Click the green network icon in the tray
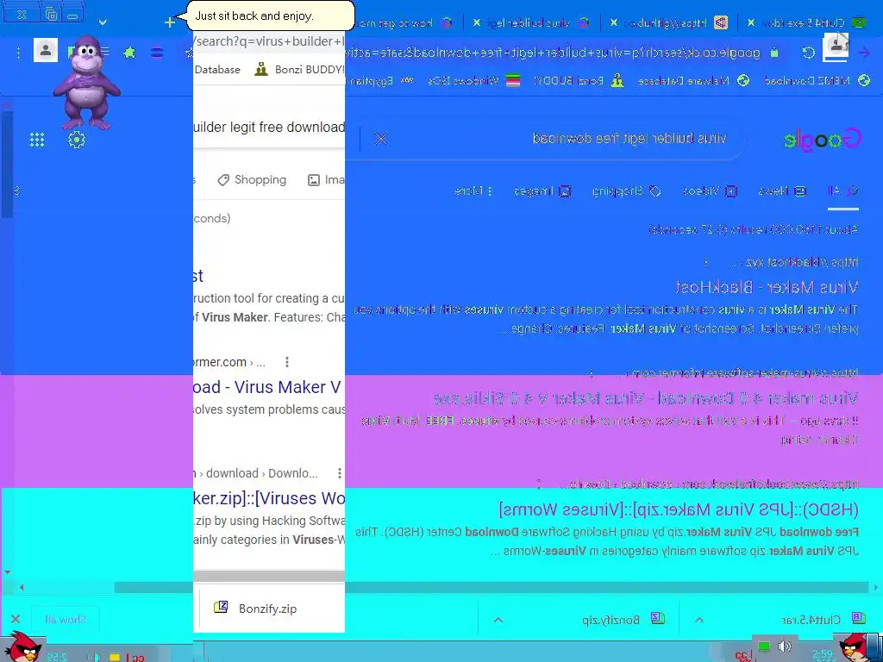Viewport: 883px width, 662px height. tap(764, 646)
